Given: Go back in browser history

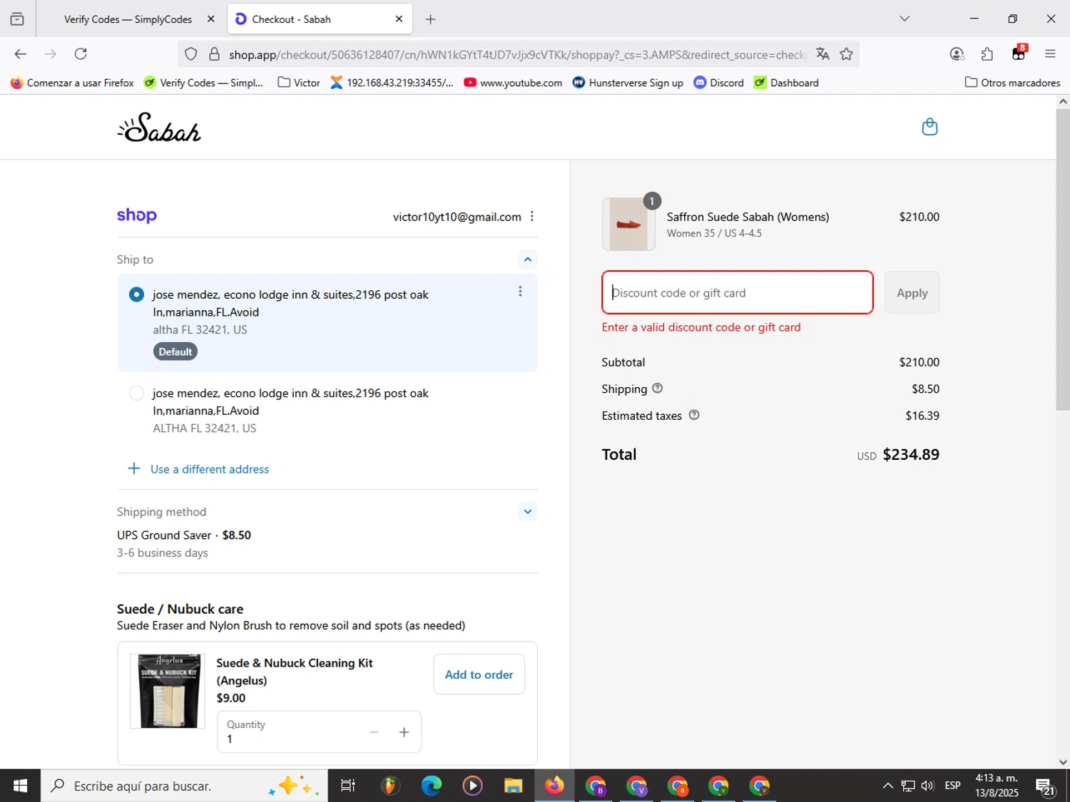Looking at the screenshot, I should click(x=20, y=54).
